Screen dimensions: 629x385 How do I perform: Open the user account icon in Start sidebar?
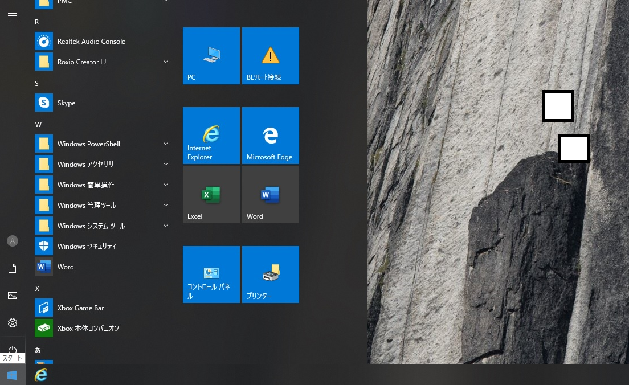(13, 241)
